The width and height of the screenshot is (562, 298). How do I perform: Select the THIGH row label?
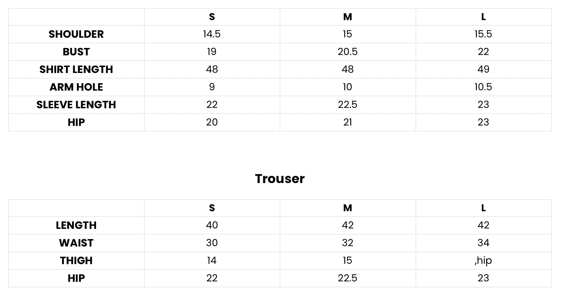coord(76,261)
